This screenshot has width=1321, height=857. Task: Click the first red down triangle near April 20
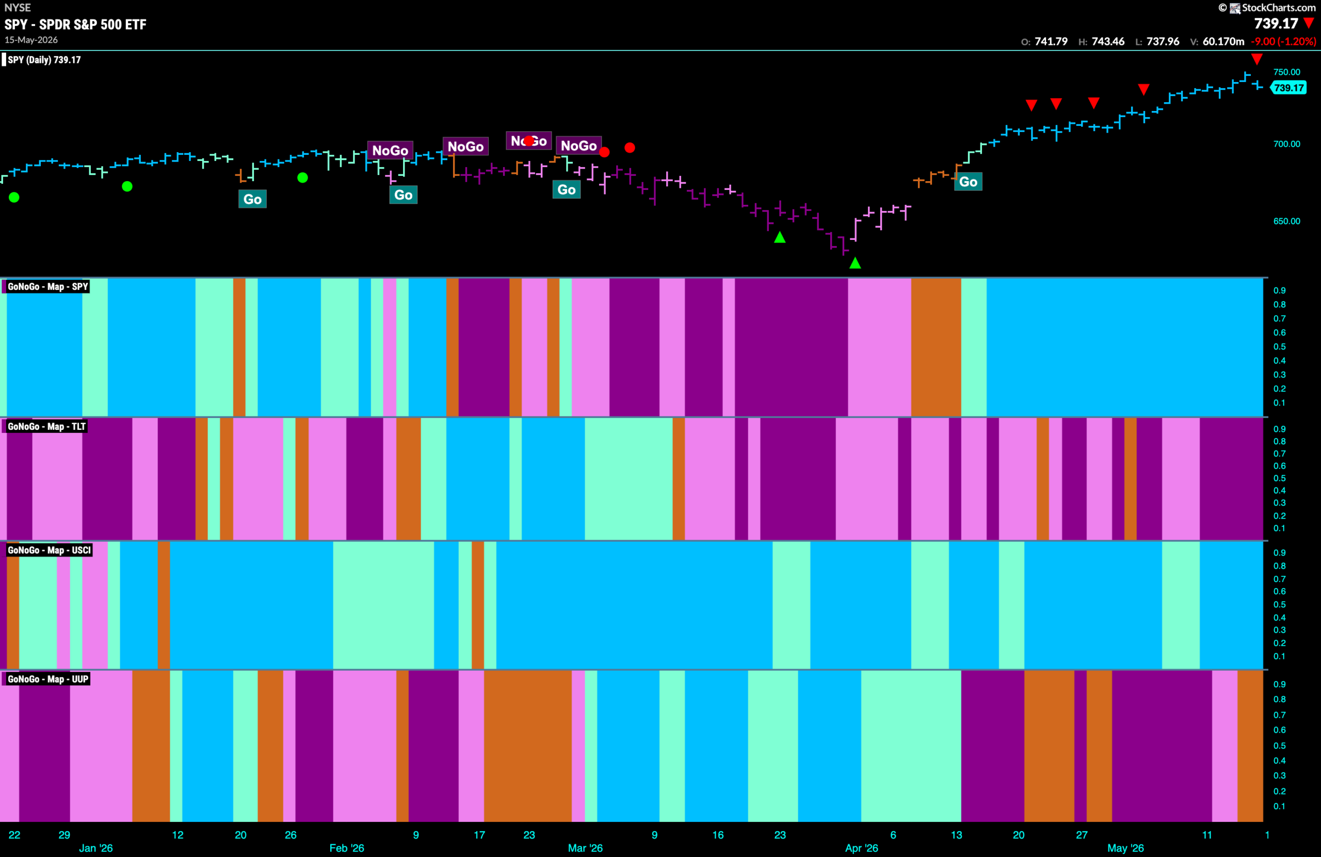pos(1032,105)
